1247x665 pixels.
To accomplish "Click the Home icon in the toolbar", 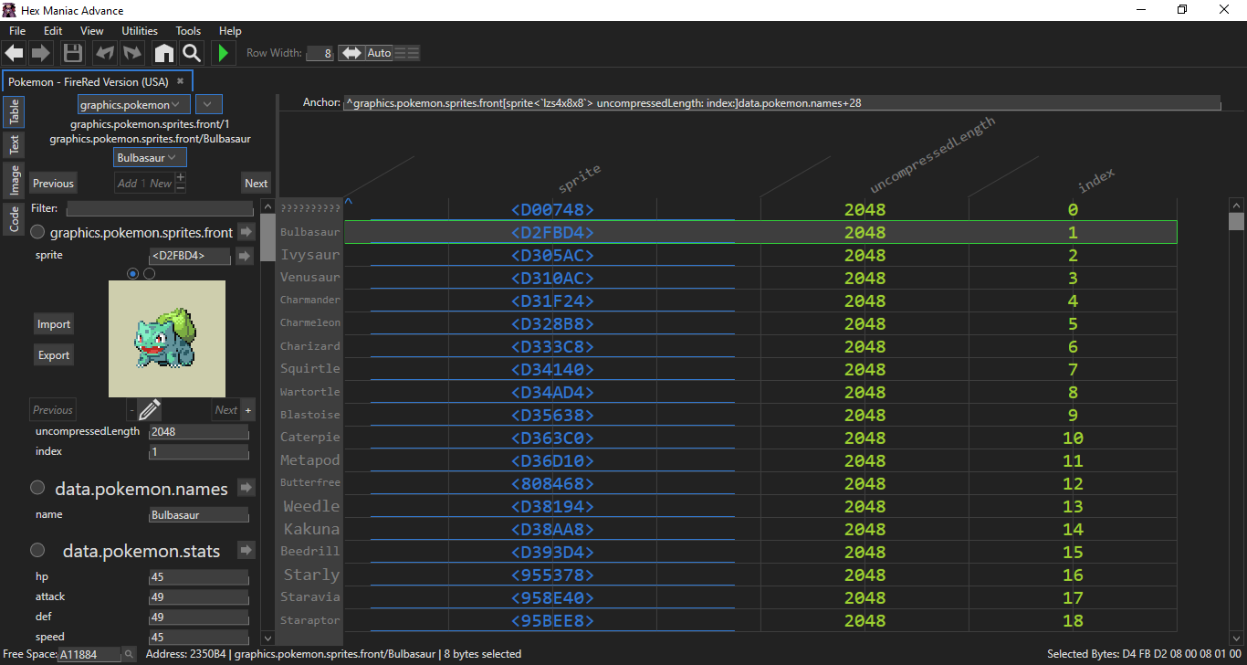I will tap(163, 53).
